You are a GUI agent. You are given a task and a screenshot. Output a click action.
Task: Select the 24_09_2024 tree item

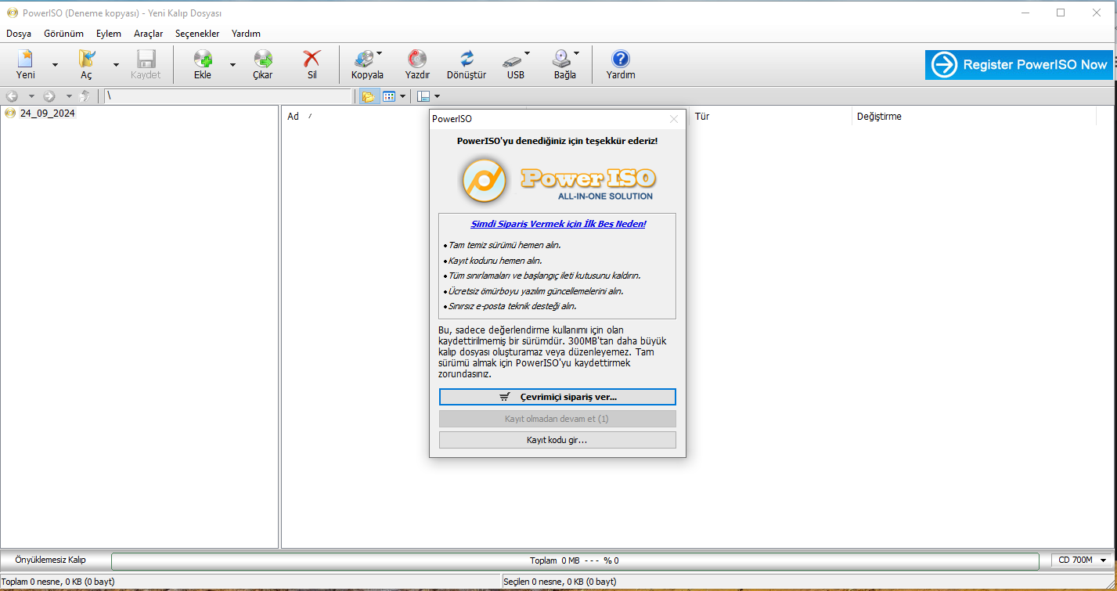pos(47,113)
